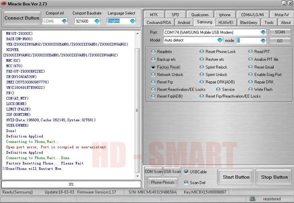The image size is (294, 203).
Task: Expand the Comport Baudrate 921600 dropdown
Action: [x=97, y=21]
